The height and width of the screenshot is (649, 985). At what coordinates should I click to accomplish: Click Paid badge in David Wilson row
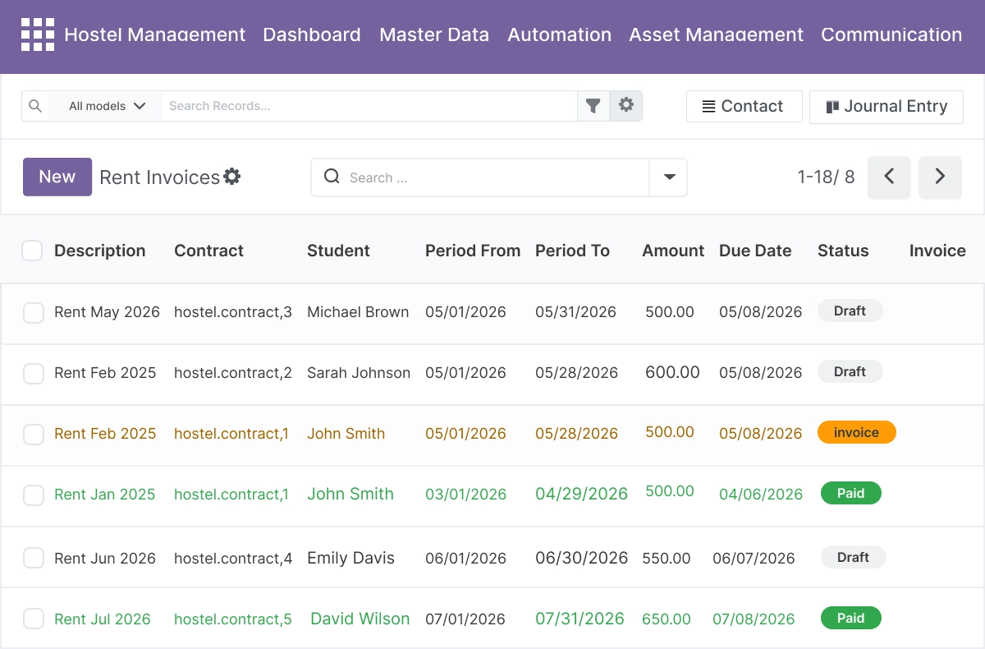[x=850, y=618]
